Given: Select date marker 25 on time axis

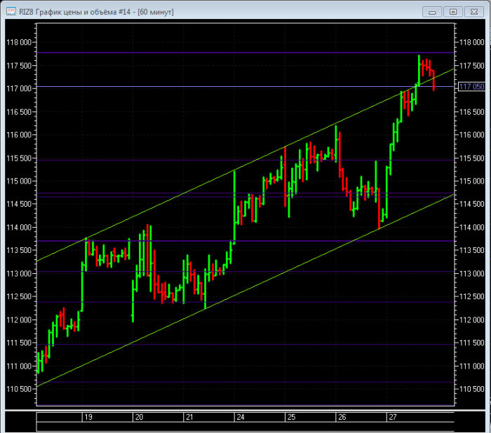Looking at the screenshot, I should coord(292,417).
